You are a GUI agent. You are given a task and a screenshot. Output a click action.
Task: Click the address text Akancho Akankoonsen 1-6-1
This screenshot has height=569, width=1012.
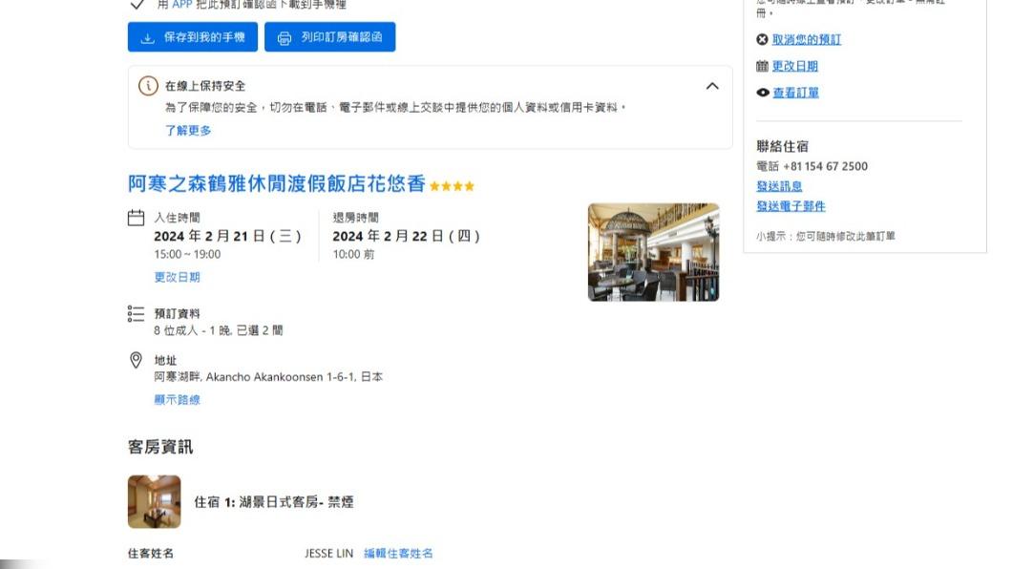tap(281, 377)
